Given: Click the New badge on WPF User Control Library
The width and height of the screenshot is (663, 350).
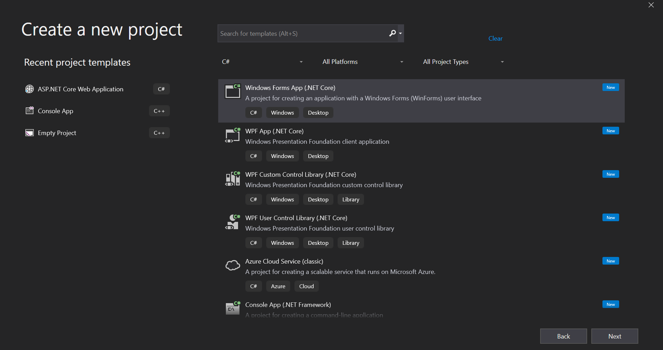Looking at the screenshot, I should pos(611,218).
